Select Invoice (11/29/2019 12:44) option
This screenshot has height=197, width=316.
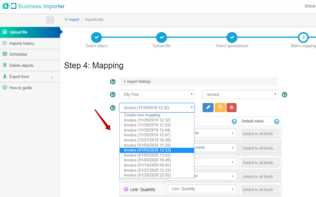coord(157,130)
